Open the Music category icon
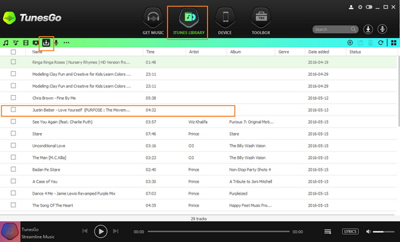 coord(5,43)
